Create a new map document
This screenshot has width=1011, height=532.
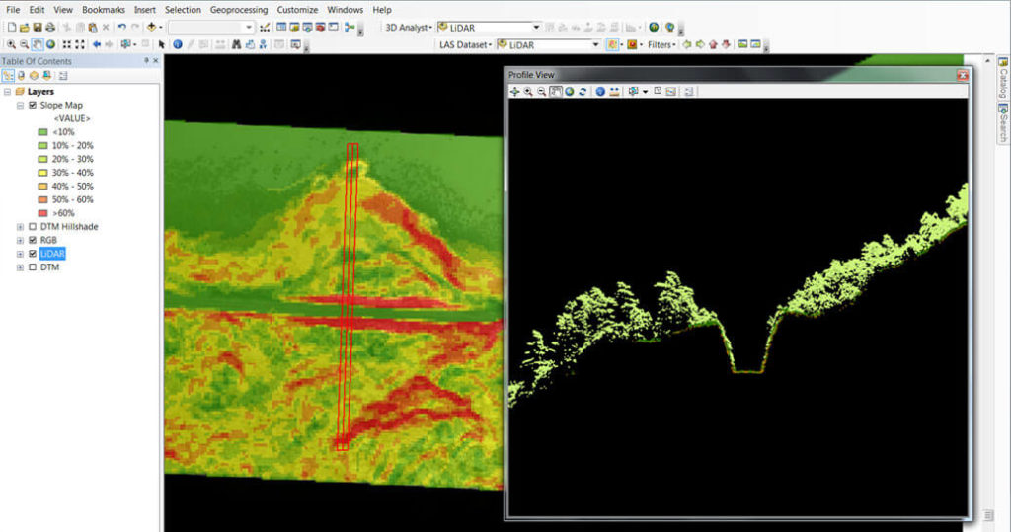[12, 27]
